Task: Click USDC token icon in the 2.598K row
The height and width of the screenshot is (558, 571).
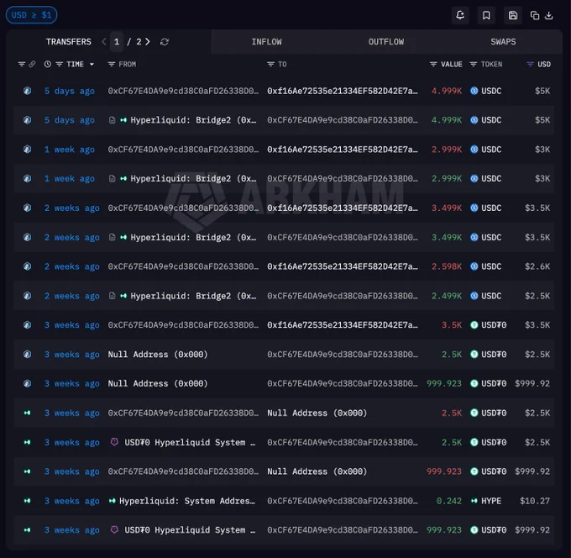Action: [474, 266]
